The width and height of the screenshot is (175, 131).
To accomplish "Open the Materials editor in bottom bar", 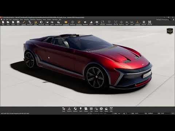I will (75, 109).
